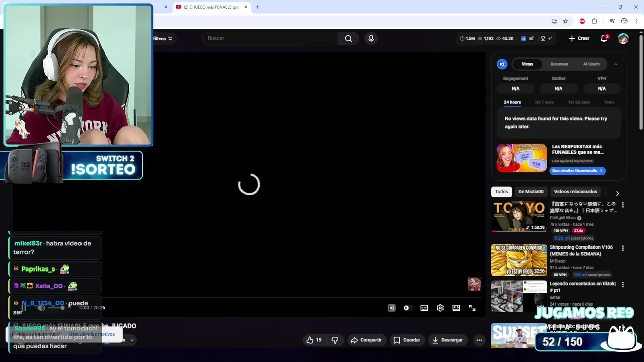Viewport: 644px width, 362px height.
Task: Open Chrome media control icon
Action: coord(612,21)
